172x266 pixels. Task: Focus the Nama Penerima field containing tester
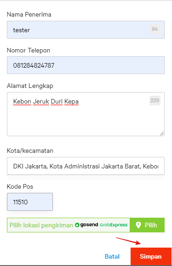[86, 30]
